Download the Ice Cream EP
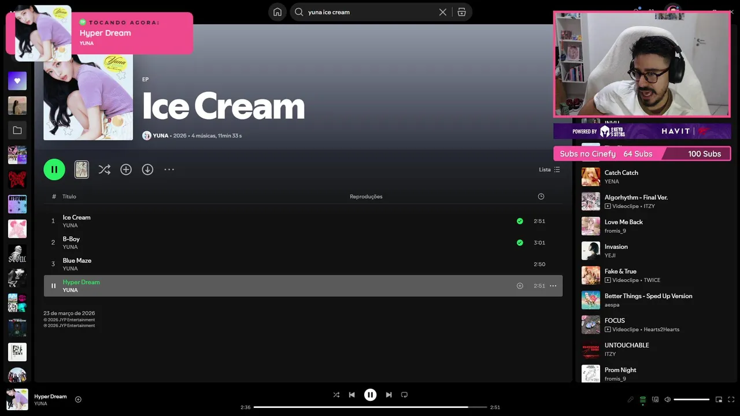 (x=147, y=169)
